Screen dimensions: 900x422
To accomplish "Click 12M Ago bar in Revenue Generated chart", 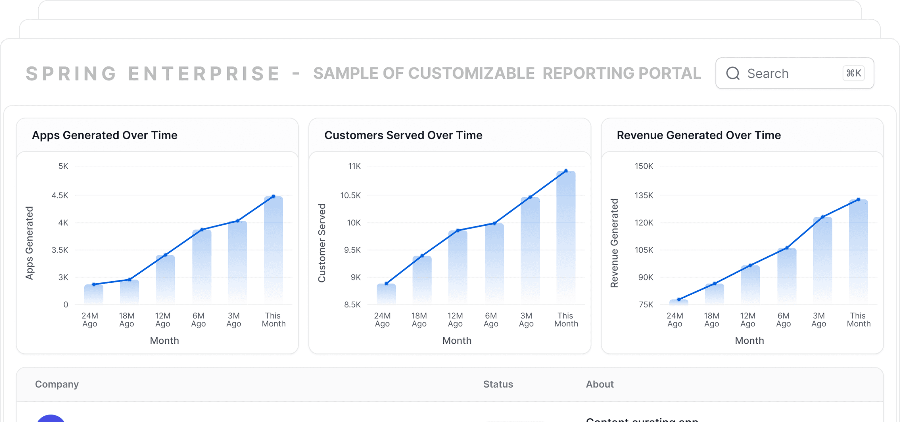I will (x=750, y=285).
